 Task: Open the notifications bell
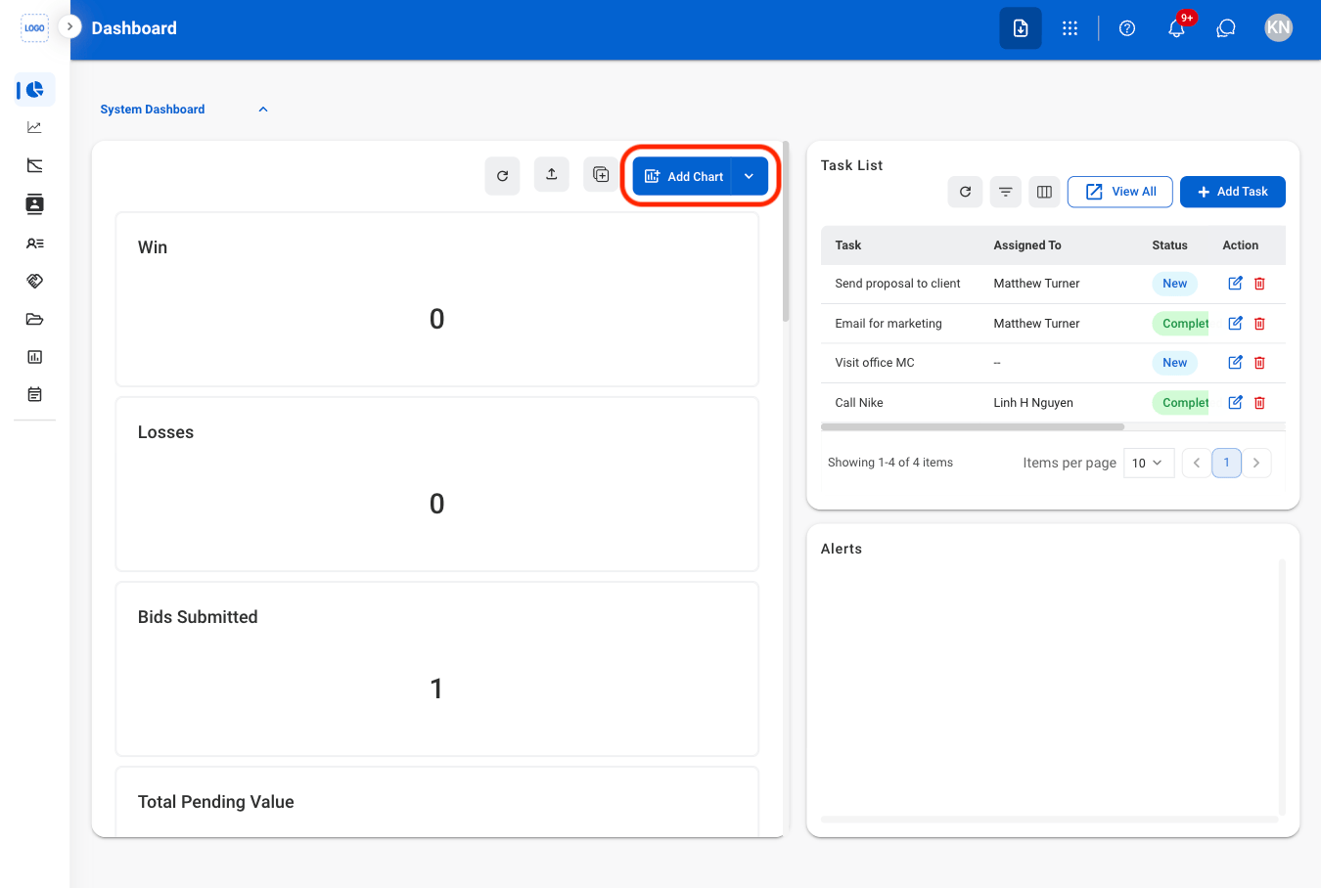[1177, 28]
